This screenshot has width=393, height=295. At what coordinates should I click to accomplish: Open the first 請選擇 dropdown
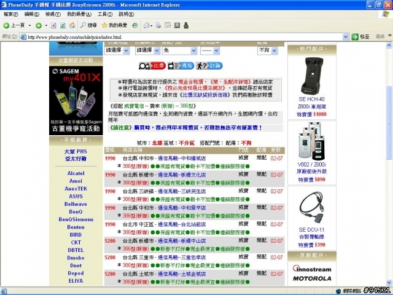(x=117, y=50)
